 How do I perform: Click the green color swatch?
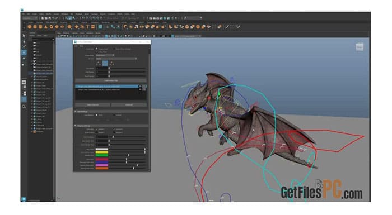102,155
